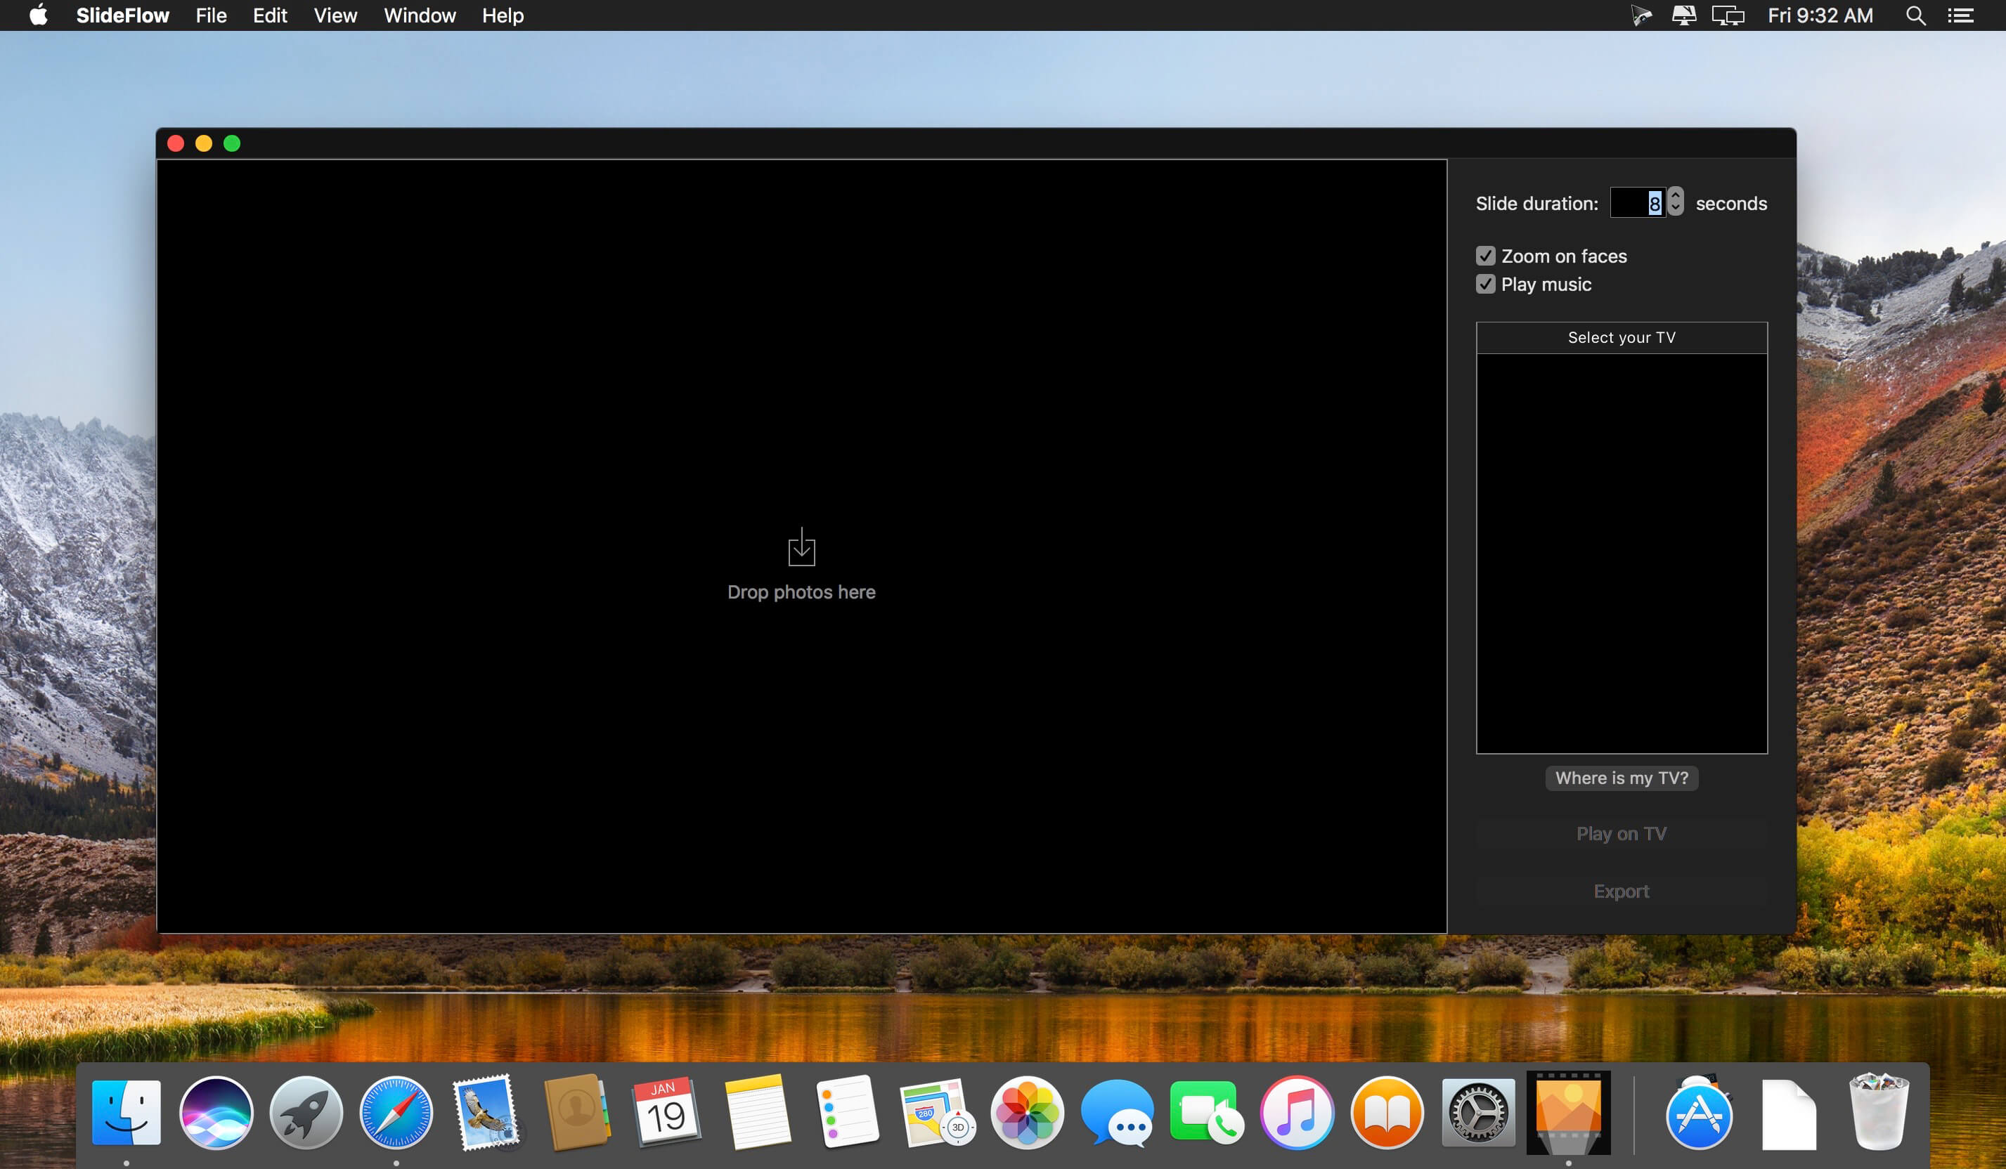Viewport: 2006px width, 1169px height.
Task: Open Safari from the Dock
Action: pyautogui.click(x=396, y=1113)
